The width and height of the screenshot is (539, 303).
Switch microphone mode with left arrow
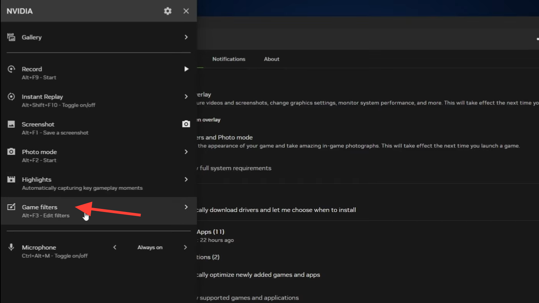[114, 247]
